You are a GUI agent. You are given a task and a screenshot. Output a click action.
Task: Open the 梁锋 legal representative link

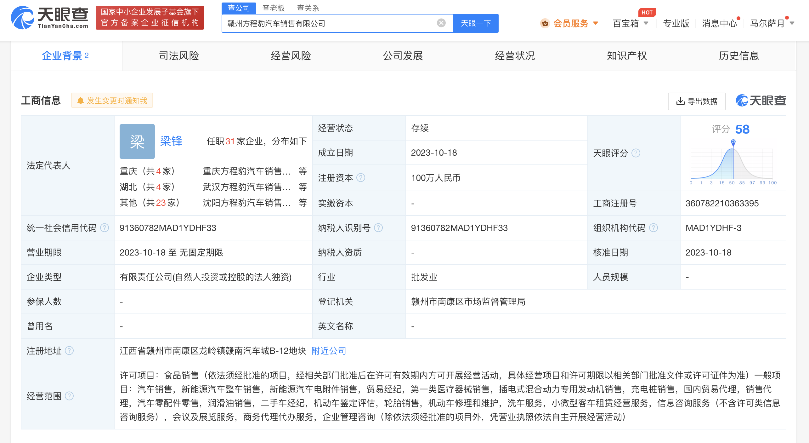pyautogui.click(x=171, y=141)
